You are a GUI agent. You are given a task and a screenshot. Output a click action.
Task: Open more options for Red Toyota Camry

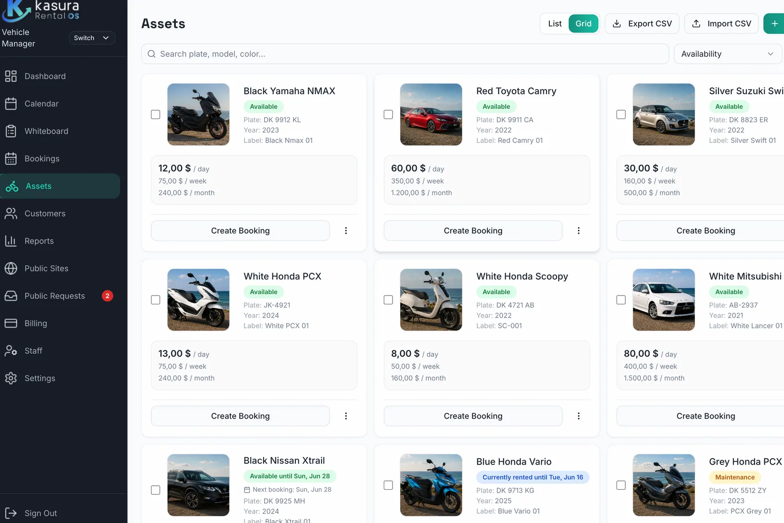[x=579, y=230]
